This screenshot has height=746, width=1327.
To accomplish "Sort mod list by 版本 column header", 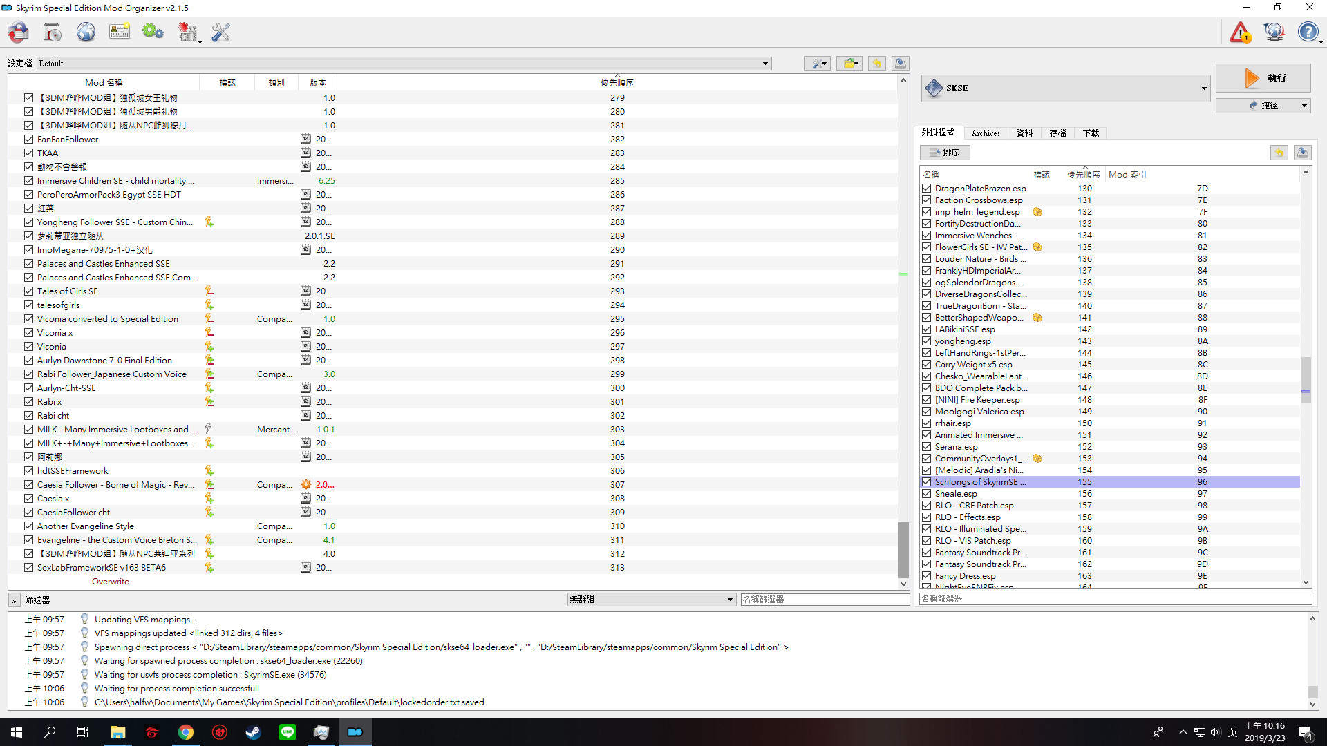I will point(318,82).
